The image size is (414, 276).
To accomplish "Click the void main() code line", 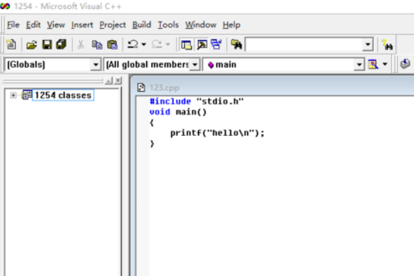I will coord(178,112).
